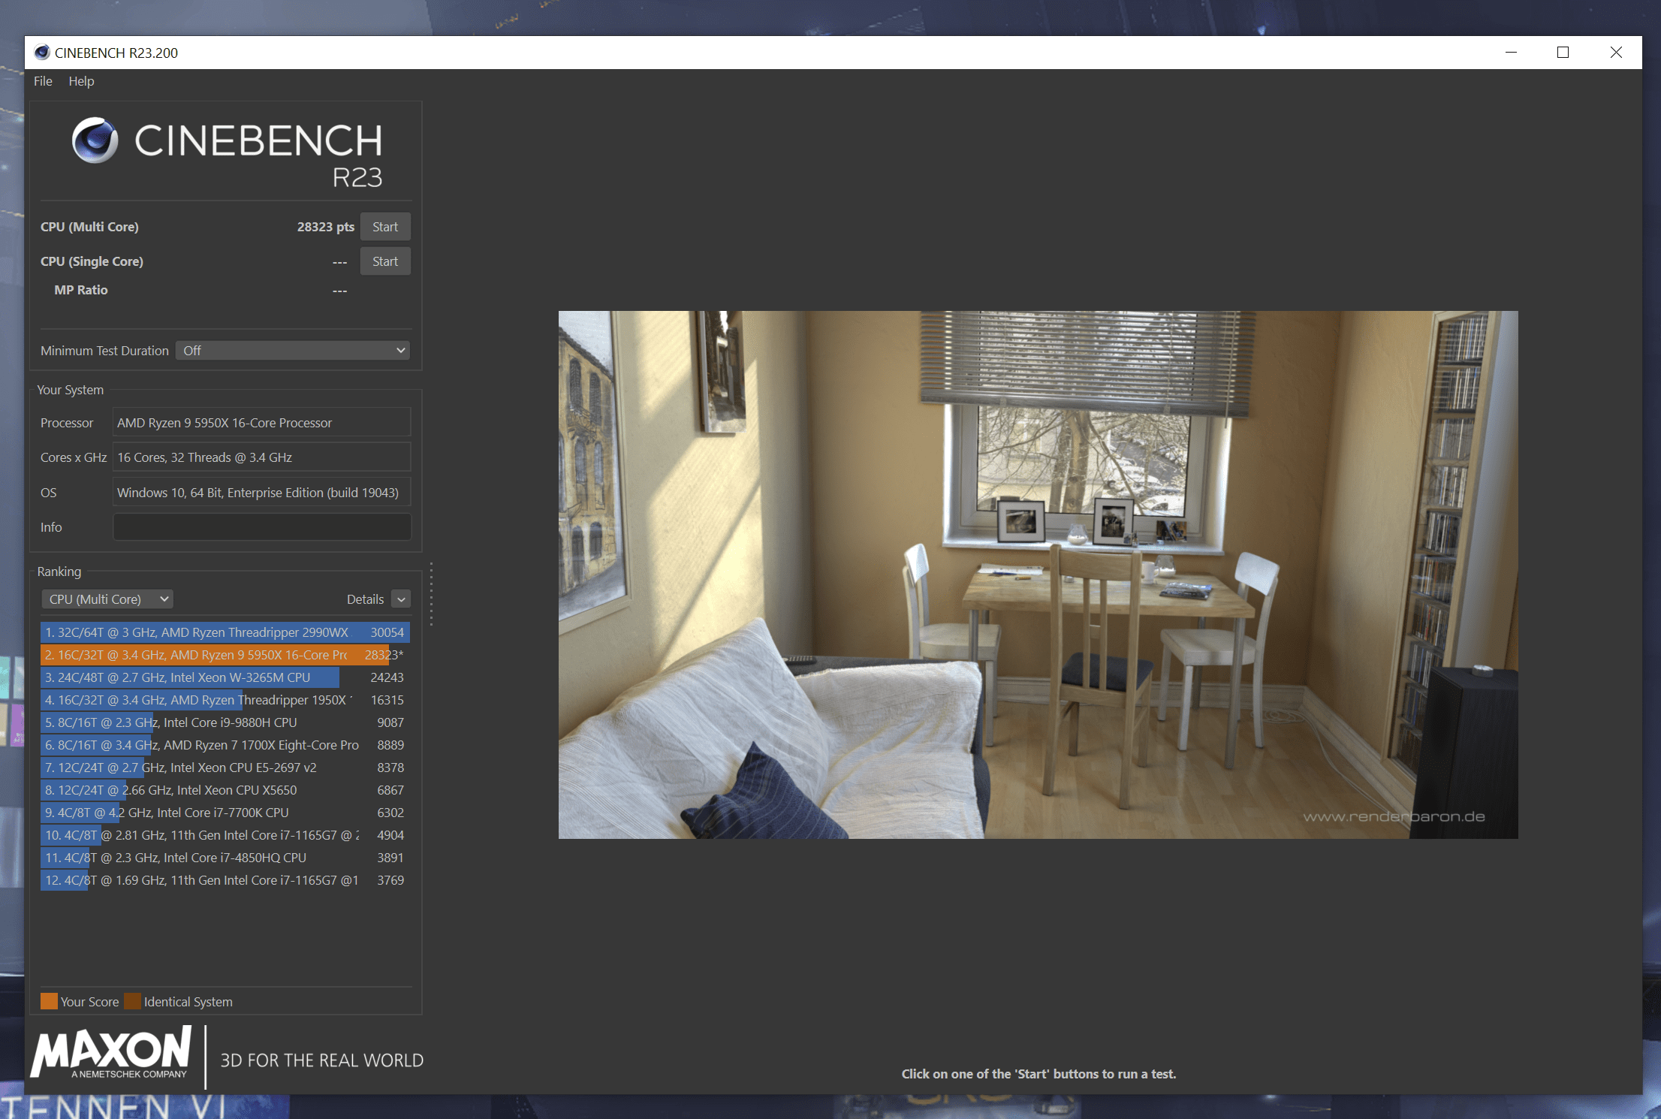Select ranking row Threadripper 1950X
1661x1119 pixels.
(225, 700)
